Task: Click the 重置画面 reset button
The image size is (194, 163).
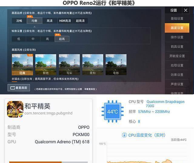Action: (x=19, y=88)
